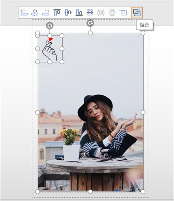Click the sticker's right-middle sizing handle
Image resolution: width=174 pixels, height=201 pixels.
click(x=62, y=49)
